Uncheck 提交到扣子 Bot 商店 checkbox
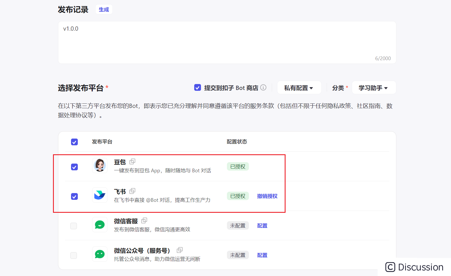Image resolution: width=451 pixels, height=276 pixels. tap(198, 88)
